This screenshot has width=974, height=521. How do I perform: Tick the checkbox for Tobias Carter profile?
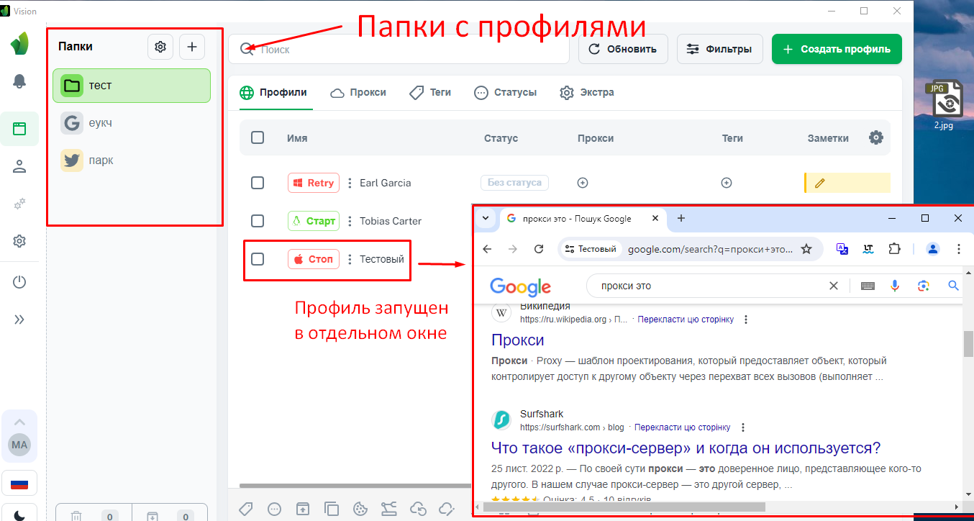[x=258, y=220]
